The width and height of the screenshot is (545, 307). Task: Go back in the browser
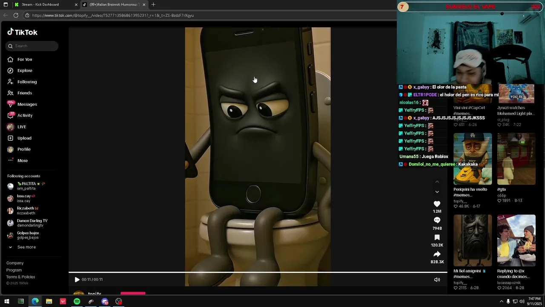pyautogui.click(x=6, y=15)
